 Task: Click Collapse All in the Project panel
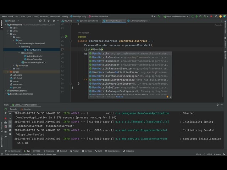pos(49,21)
